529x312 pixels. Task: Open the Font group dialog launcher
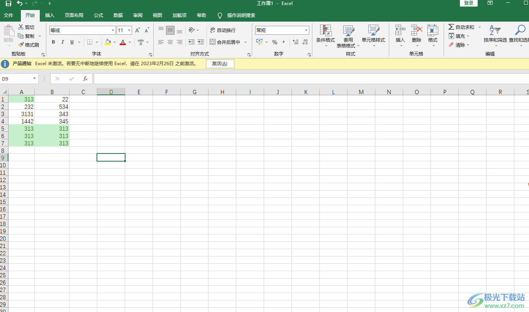tap(151, 55)
